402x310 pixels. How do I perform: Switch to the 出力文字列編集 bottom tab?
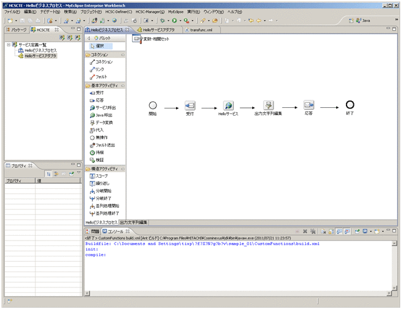coord(133,222)
